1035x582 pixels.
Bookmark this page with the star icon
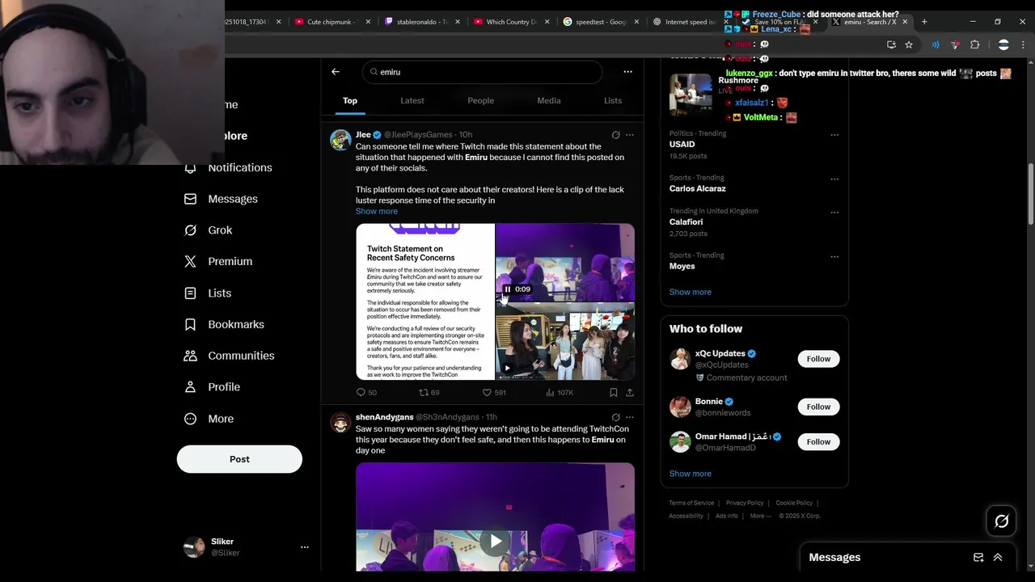[909, 44]
